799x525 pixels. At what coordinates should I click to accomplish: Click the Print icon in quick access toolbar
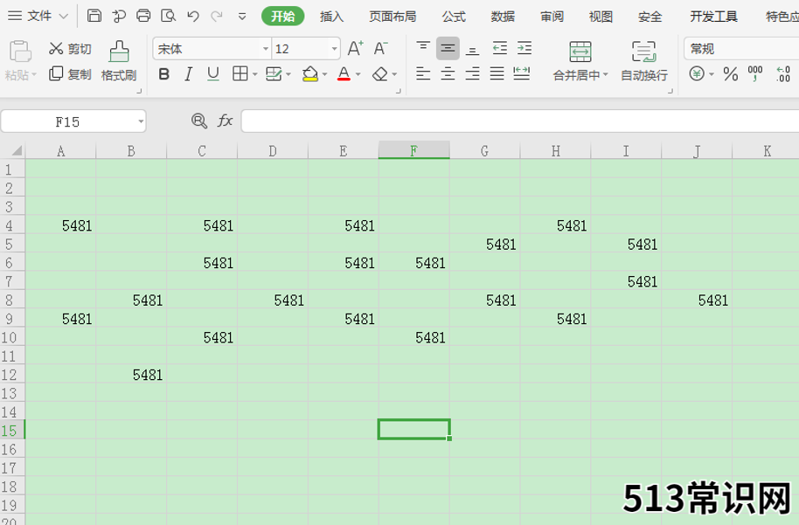coord(143,16)
